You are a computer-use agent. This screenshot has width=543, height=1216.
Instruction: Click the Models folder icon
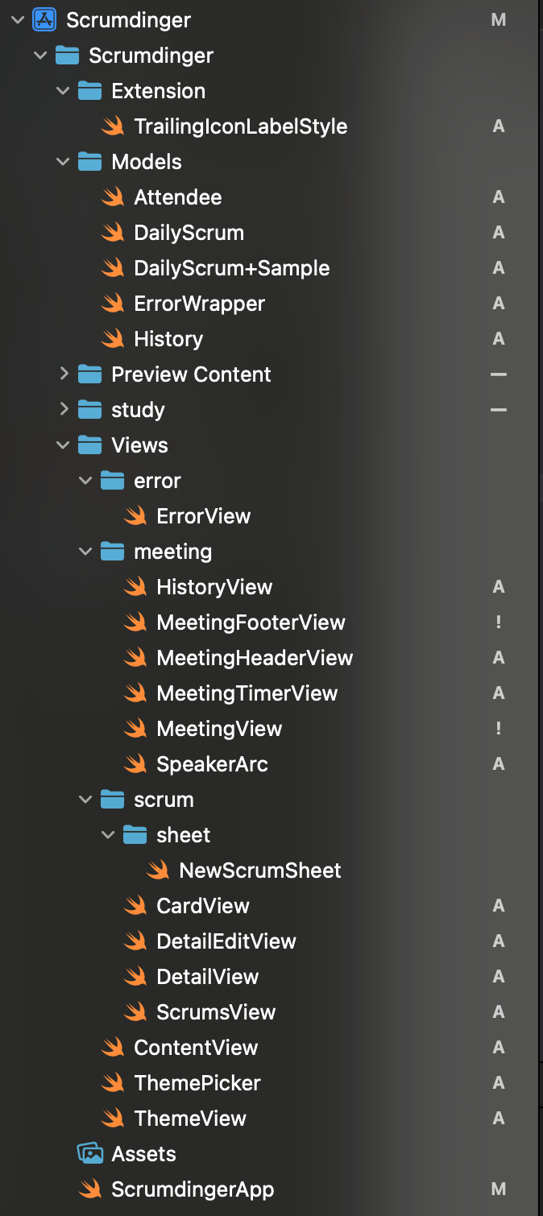point(89,162)
